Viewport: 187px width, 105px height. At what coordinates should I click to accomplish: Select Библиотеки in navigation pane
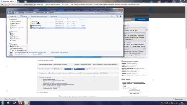click(x=14, y=32)
